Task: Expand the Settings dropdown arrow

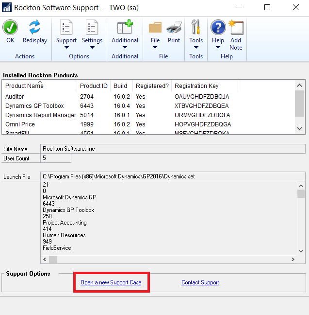Action: [92, 48]
